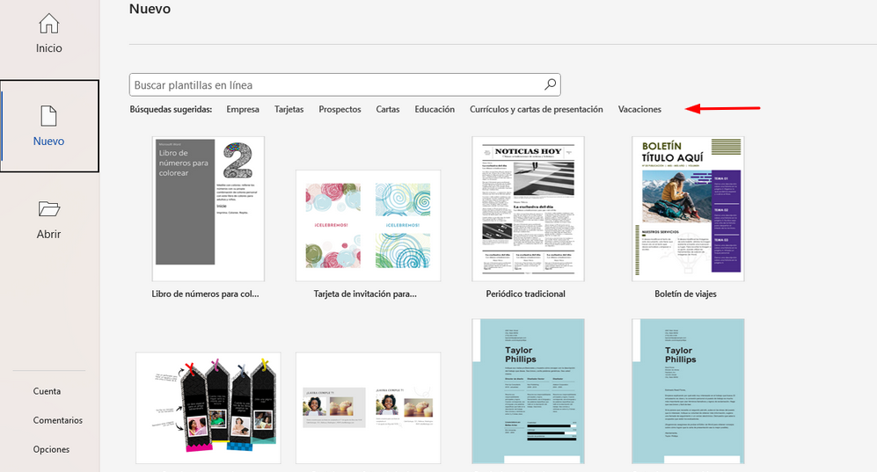
Task: Choose the Tarjetas suggested search
Action: point(289,110)
